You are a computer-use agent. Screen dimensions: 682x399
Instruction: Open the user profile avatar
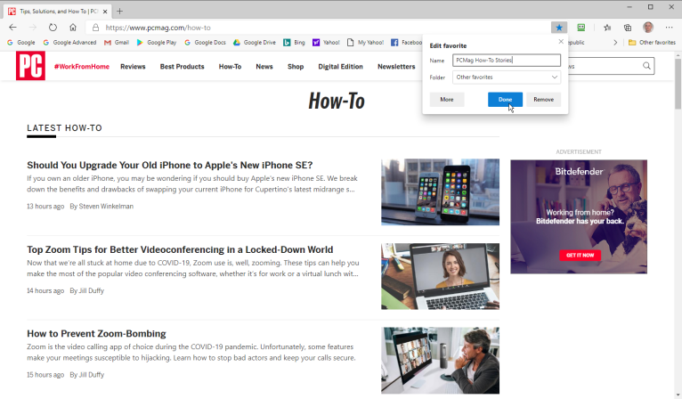648,28
